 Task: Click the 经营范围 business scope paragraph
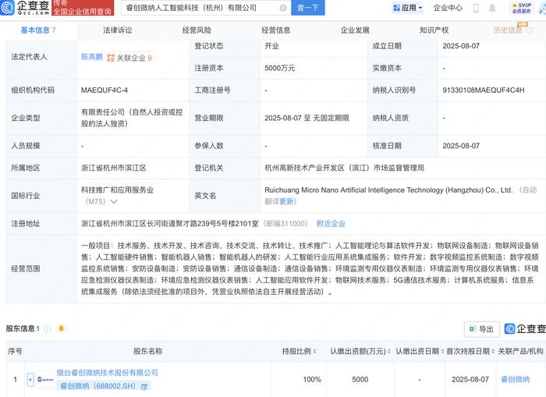point(310,268)
